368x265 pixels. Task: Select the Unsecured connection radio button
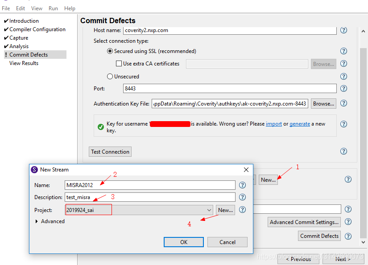pyautogui.click(x=110, y=77)
